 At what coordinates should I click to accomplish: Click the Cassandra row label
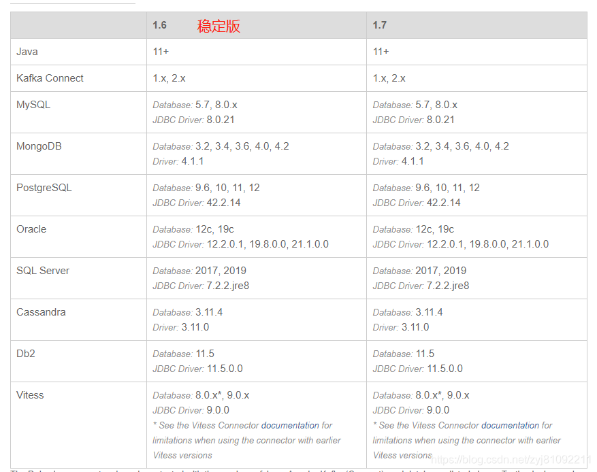pyautogui.click(x=41, y=312)
